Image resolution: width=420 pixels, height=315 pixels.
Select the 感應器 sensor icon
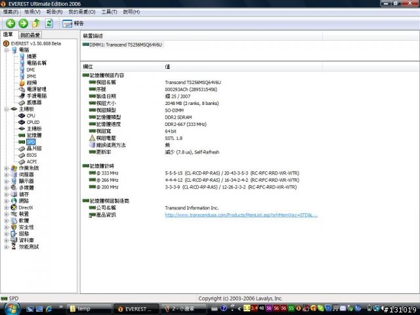pyautogui.click(x=22, y=102)
